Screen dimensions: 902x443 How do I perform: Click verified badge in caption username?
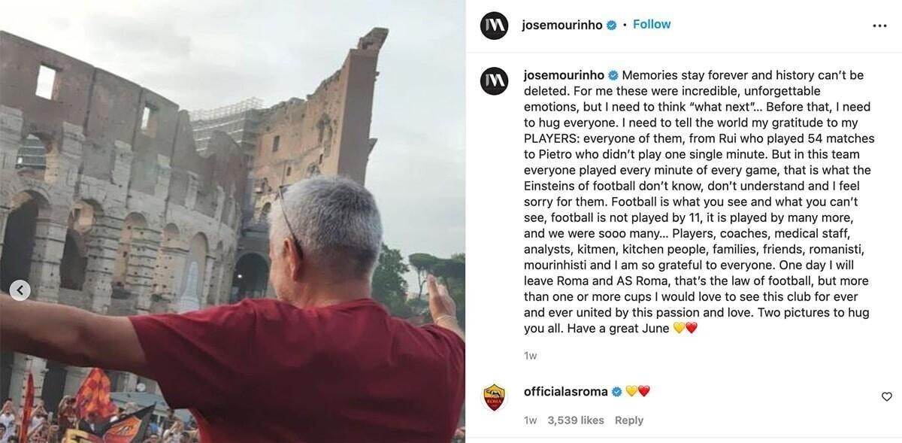point(613,75)
